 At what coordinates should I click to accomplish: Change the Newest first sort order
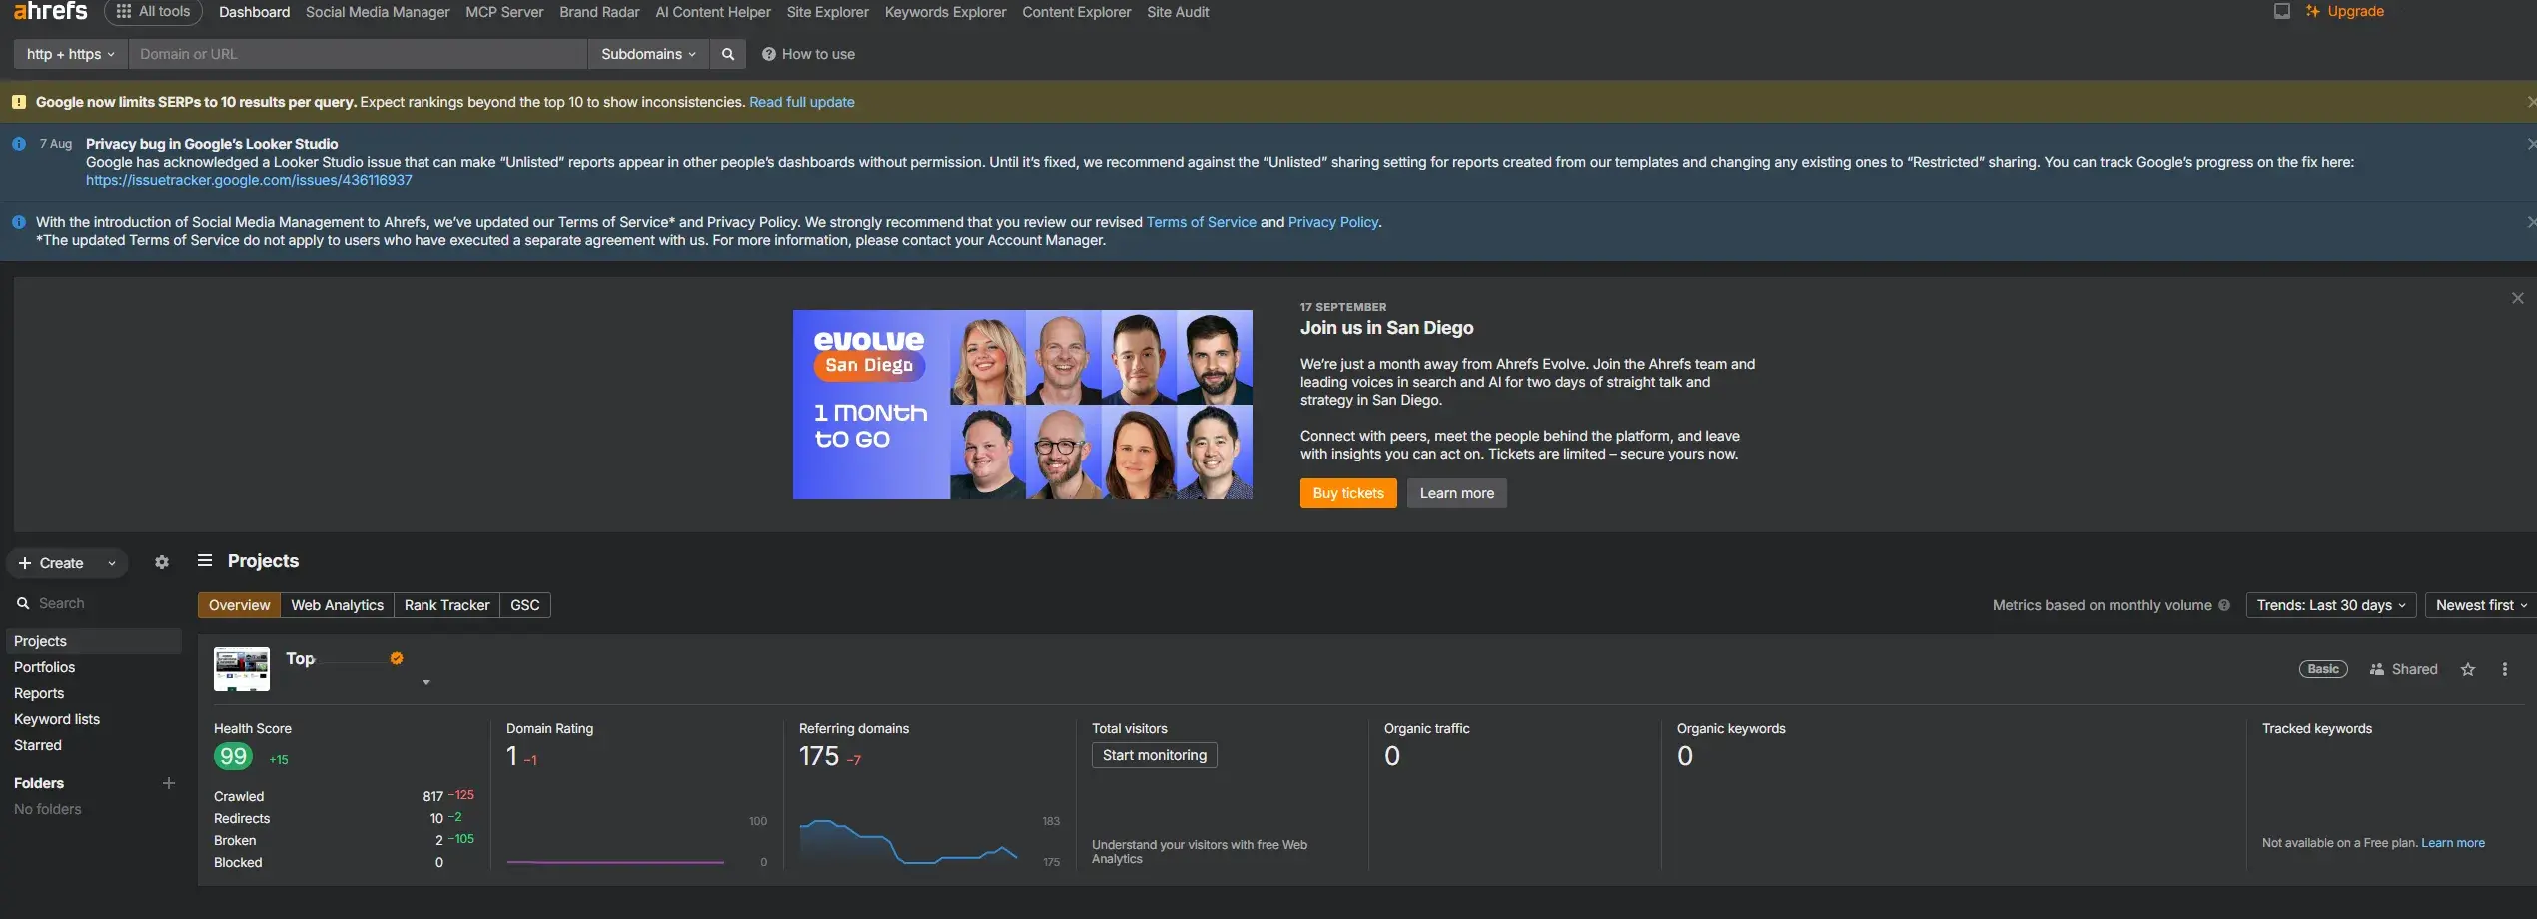[2480, 606]
